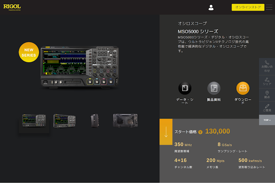Select the angled-view oscilloscope thumbnail
This screenshot has width=275, height=183.
(x=64, y=121)
